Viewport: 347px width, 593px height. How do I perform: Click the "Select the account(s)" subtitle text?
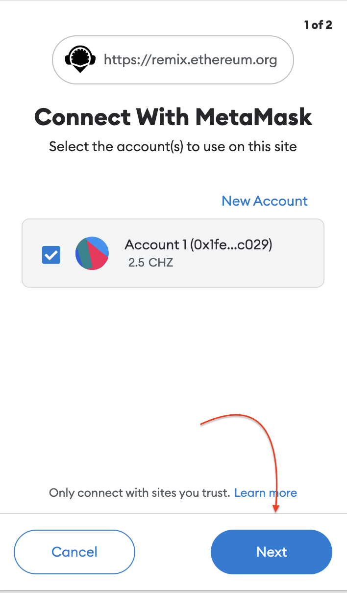pos(173,146)
